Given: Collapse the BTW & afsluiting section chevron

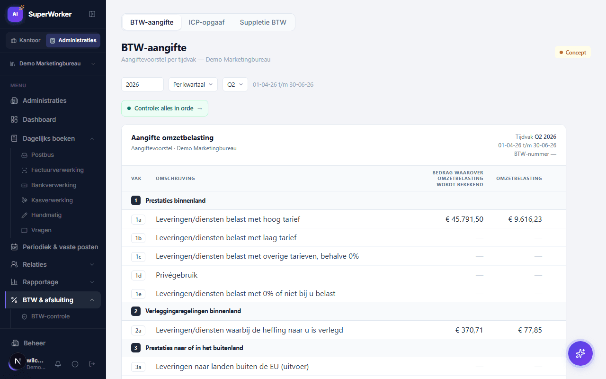Looking at the screenshot, I should pos(92,300).
